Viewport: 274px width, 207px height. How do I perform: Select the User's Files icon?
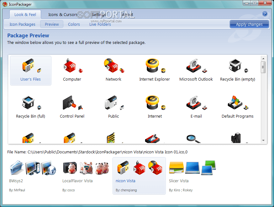coord(31,71)
